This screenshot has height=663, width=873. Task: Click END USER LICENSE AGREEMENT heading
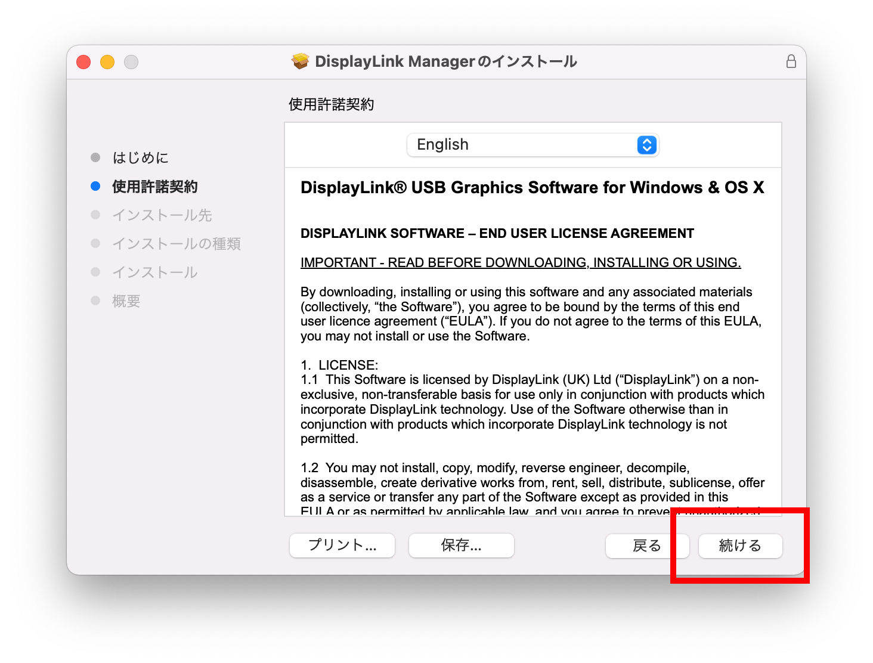(x=497, y=233)
